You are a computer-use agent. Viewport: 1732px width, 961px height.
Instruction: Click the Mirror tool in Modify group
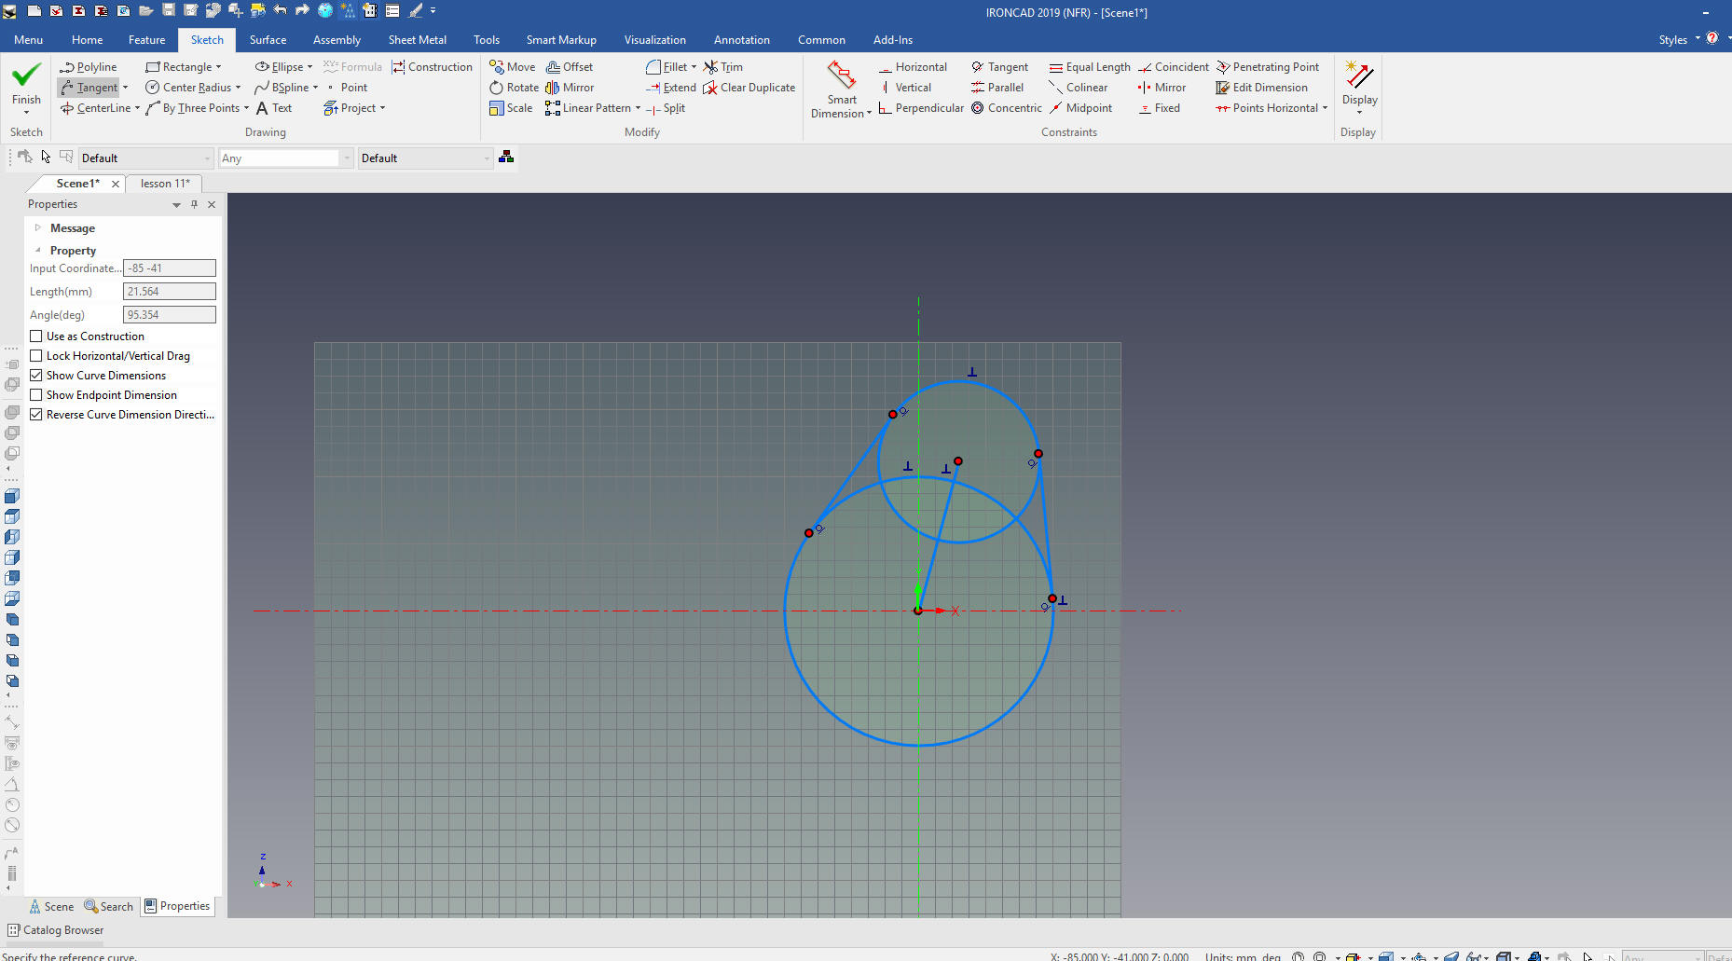click(x=570, y=88)
